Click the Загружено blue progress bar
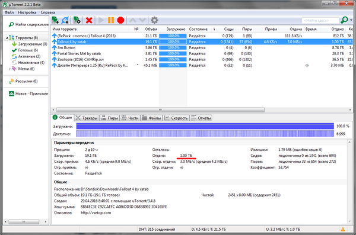 [205, 126]
